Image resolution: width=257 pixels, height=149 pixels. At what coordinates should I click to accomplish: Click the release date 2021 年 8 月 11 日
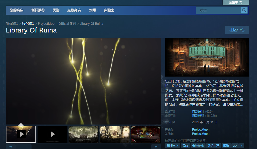tap(205, 122)
